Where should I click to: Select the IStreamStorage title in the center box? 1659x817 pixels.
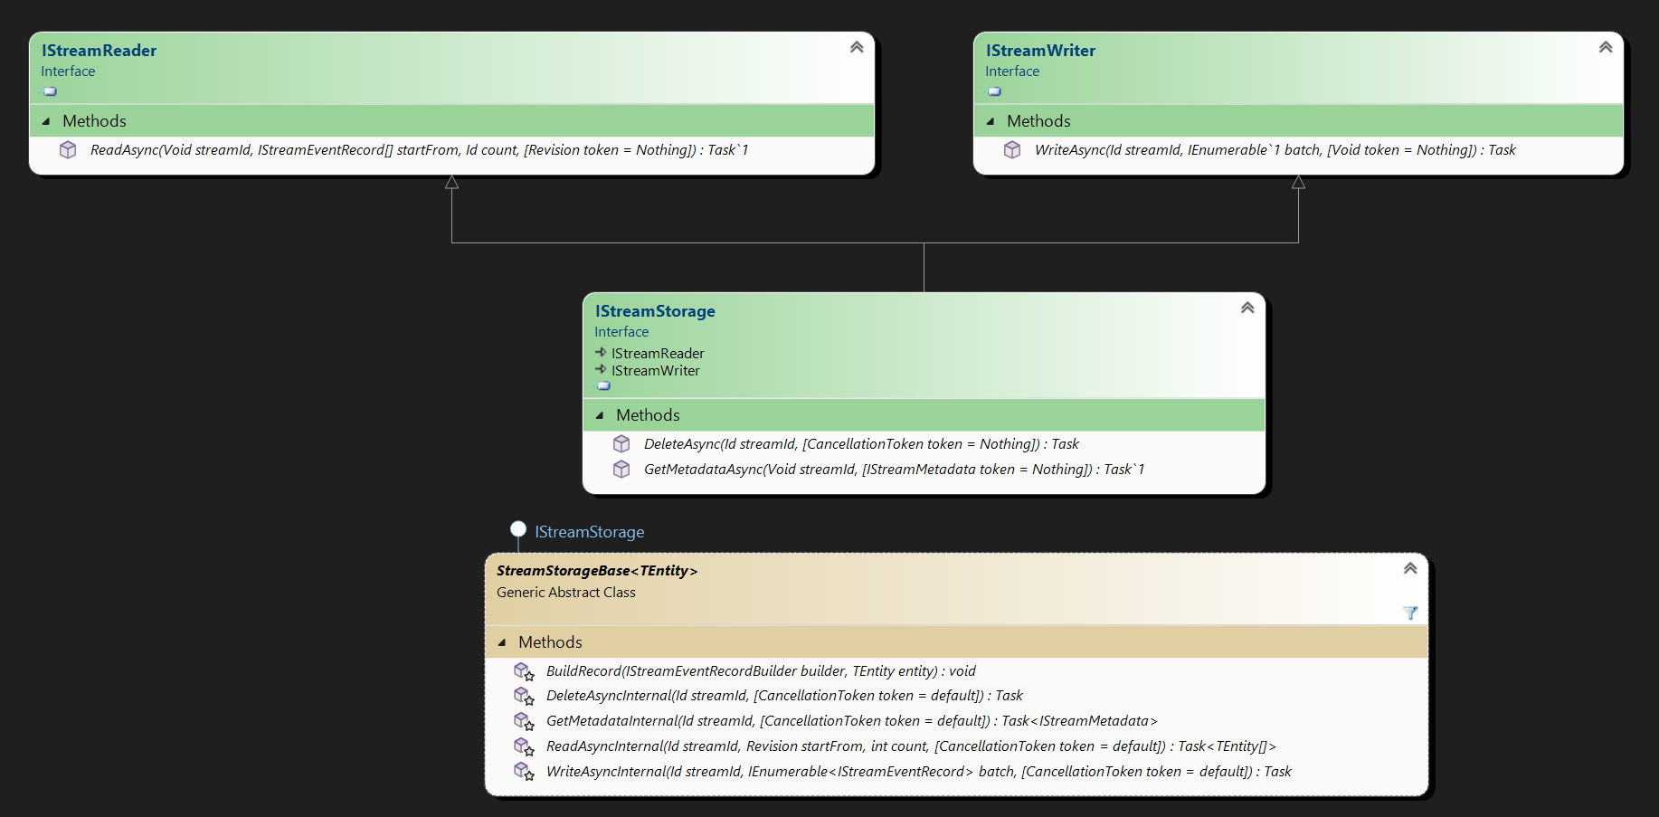(x=655, y=311)
